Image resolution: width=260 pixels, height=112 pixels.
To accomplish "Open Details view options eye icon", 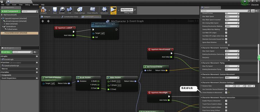I will coord(257,11).
